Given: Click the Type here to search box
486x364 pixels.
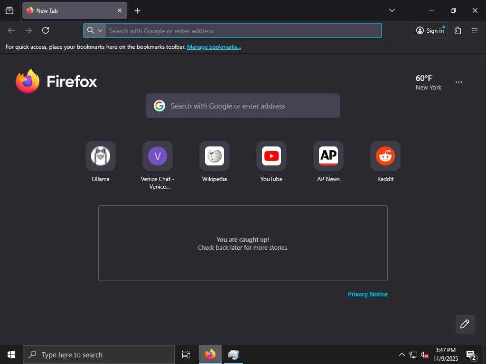Looking at the screenshot, I should click(x=99, y=355).
